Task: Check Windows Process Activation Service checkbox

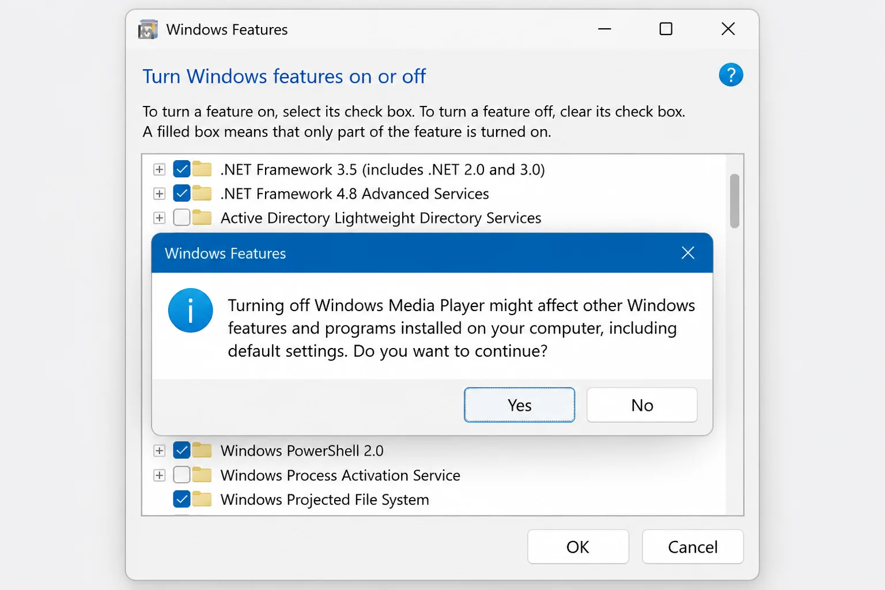Action: [x=181, y=475]
